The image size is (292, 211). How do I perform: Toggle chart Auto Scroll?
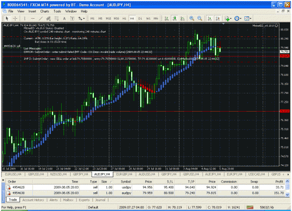click(x=210, y=18)
